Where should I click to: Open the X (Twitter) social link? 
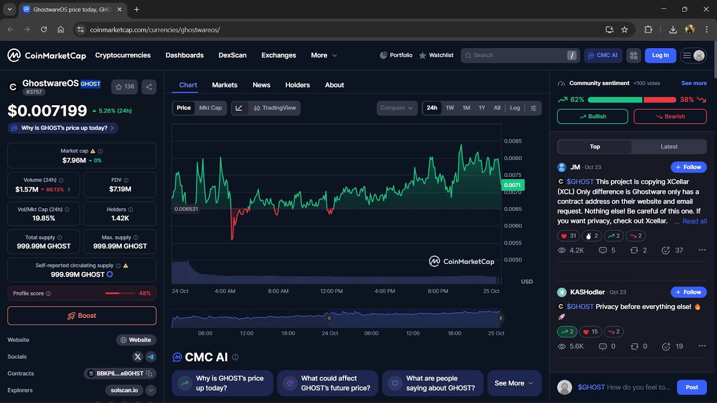pyautogui.click(x=138, y=357)
